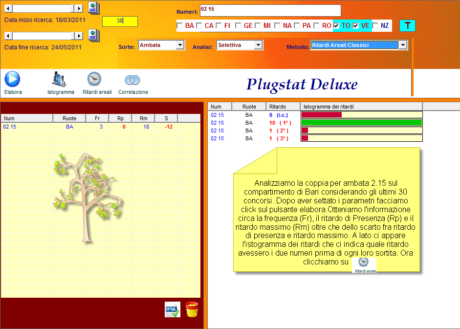Click the Istogramma label
The height and width of the screenshot is (329, 460).
[61, 92]
